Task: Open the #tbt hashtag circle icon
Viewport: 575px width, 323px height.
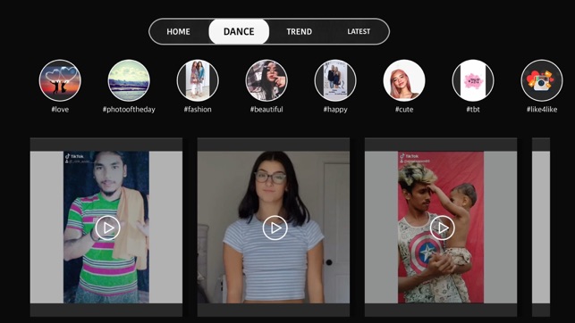Action: click(x=473, y=80)
